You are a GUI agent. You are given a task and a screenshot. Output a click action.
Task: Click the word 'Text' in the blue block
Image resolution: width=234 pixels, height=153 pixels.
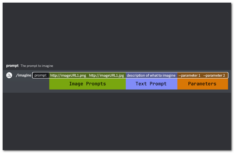click(141, 84)
